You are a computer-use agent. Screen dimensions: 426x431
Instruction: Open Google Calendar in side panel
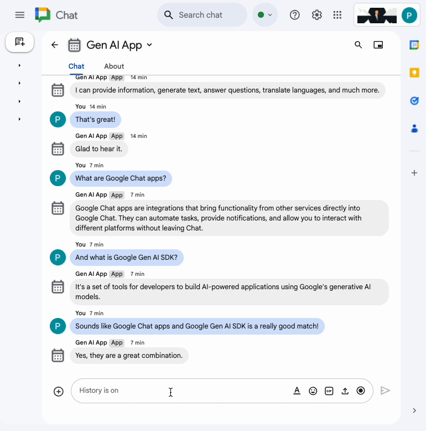click(414, 45)
